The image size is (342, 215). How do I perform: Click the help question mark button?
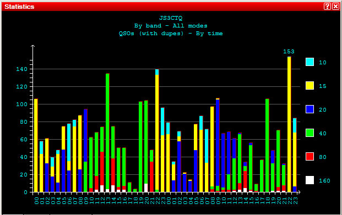point(327,7)
